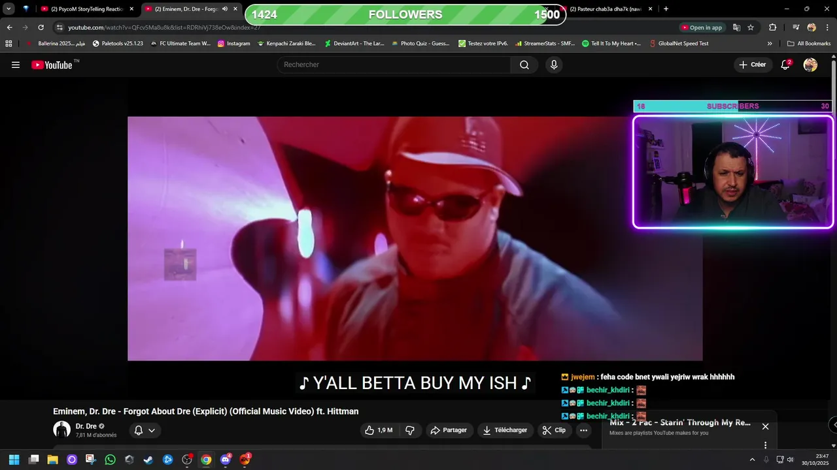Viewport: 837px width, 470px height.
Task: Translate this page icon in address bar
Action: point(736,27)
